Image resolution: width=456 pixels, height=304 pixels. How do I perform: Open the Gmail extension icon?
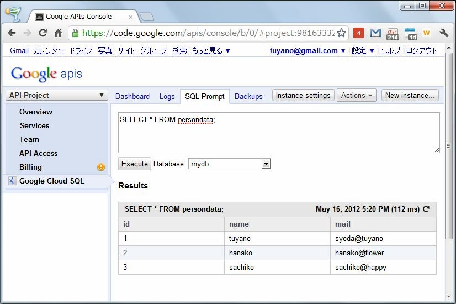[x=375, y=33]
